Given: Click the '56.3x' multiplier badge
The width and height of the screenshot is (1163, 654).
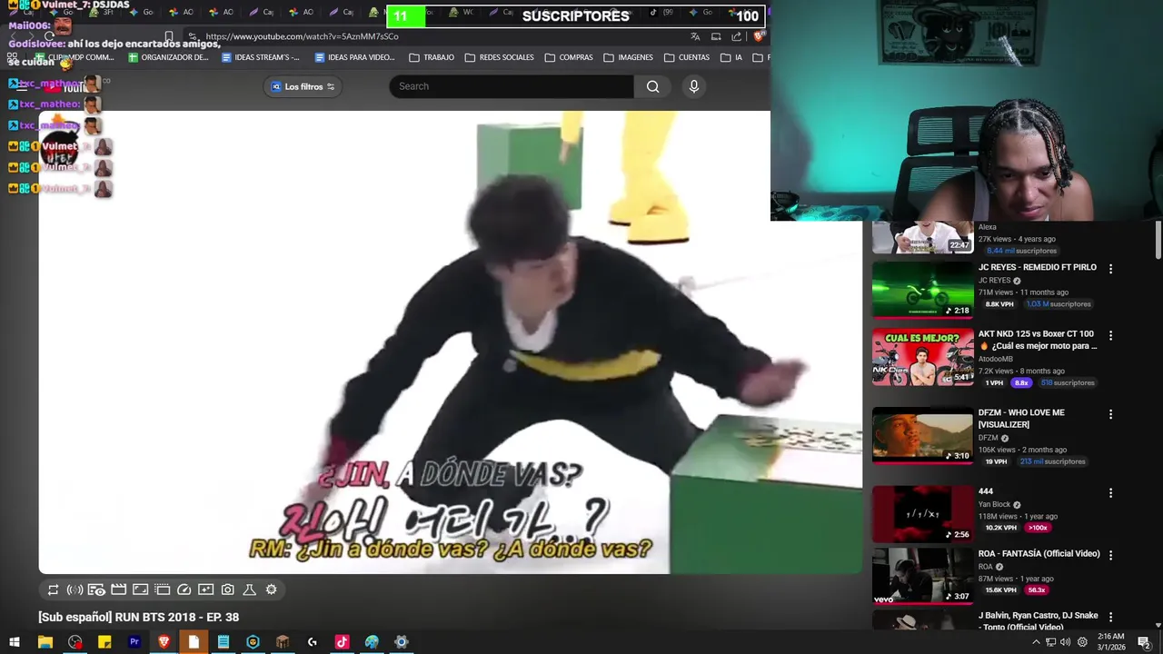Looking at the screenshot, I should tap(1037, 590).
